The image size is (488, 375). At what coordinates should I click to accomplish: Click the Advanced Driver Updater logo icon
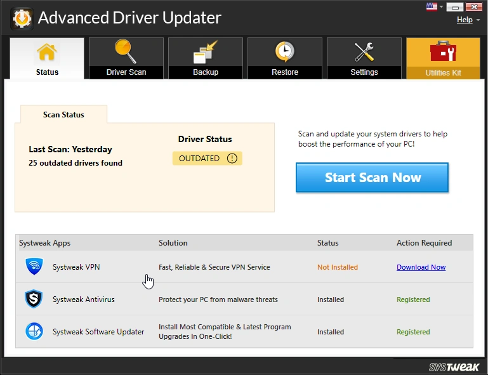(x=22, y=18)
